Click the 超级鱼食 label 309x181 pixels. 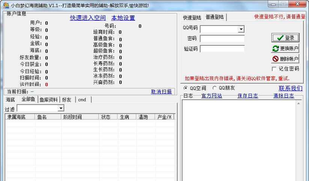(x=104, y=51)
